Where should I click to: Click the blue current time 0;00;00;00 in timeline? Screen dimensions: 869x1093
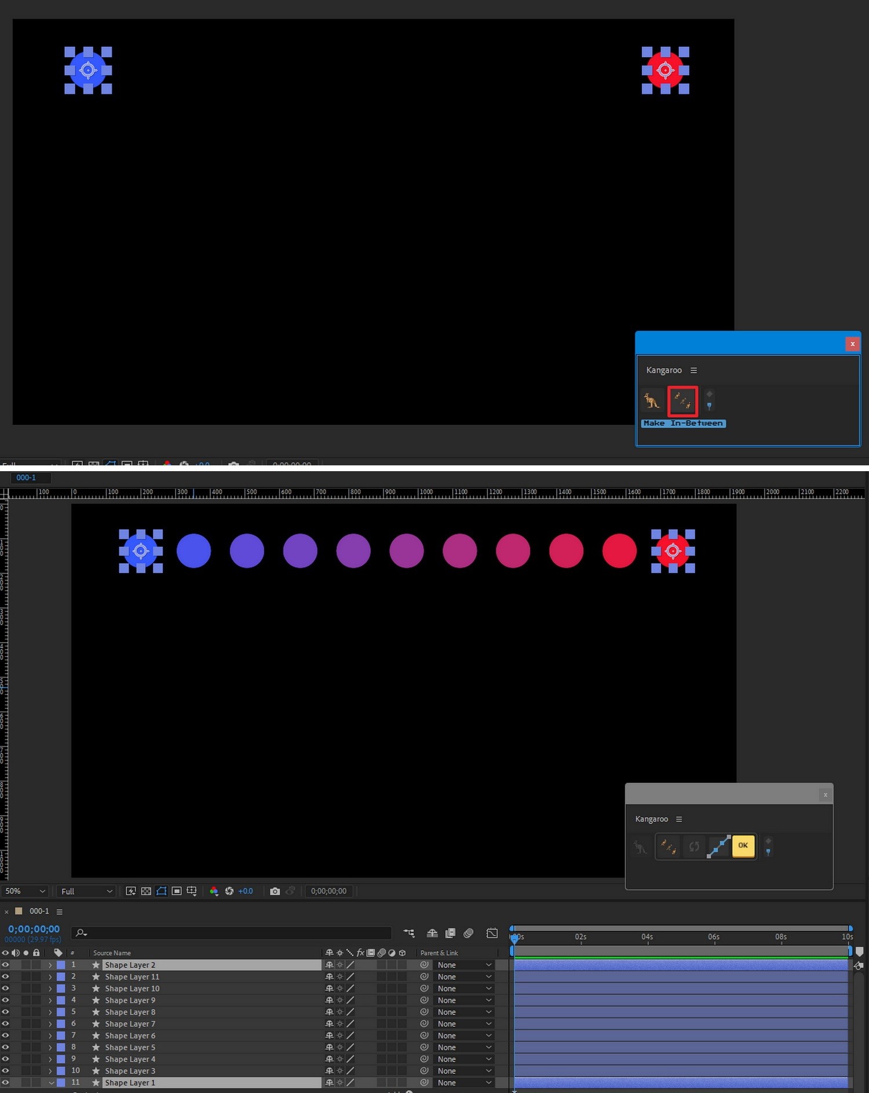pos(34,929)
